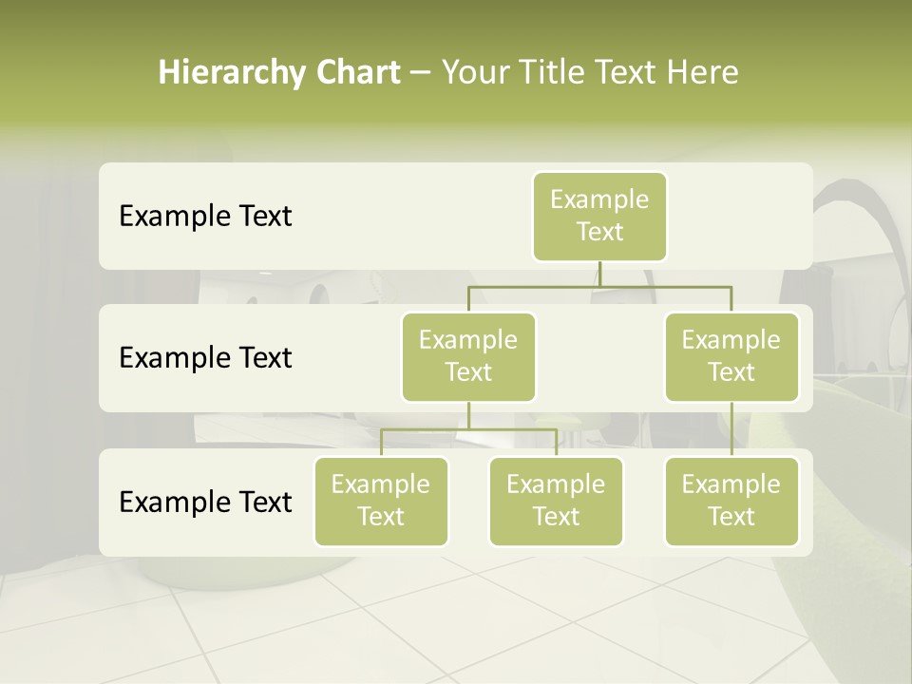The height and width of the screenshot is (684, 912).
Task: Select the bottom-left third-level 'Example Text' box
Action: 381,502
